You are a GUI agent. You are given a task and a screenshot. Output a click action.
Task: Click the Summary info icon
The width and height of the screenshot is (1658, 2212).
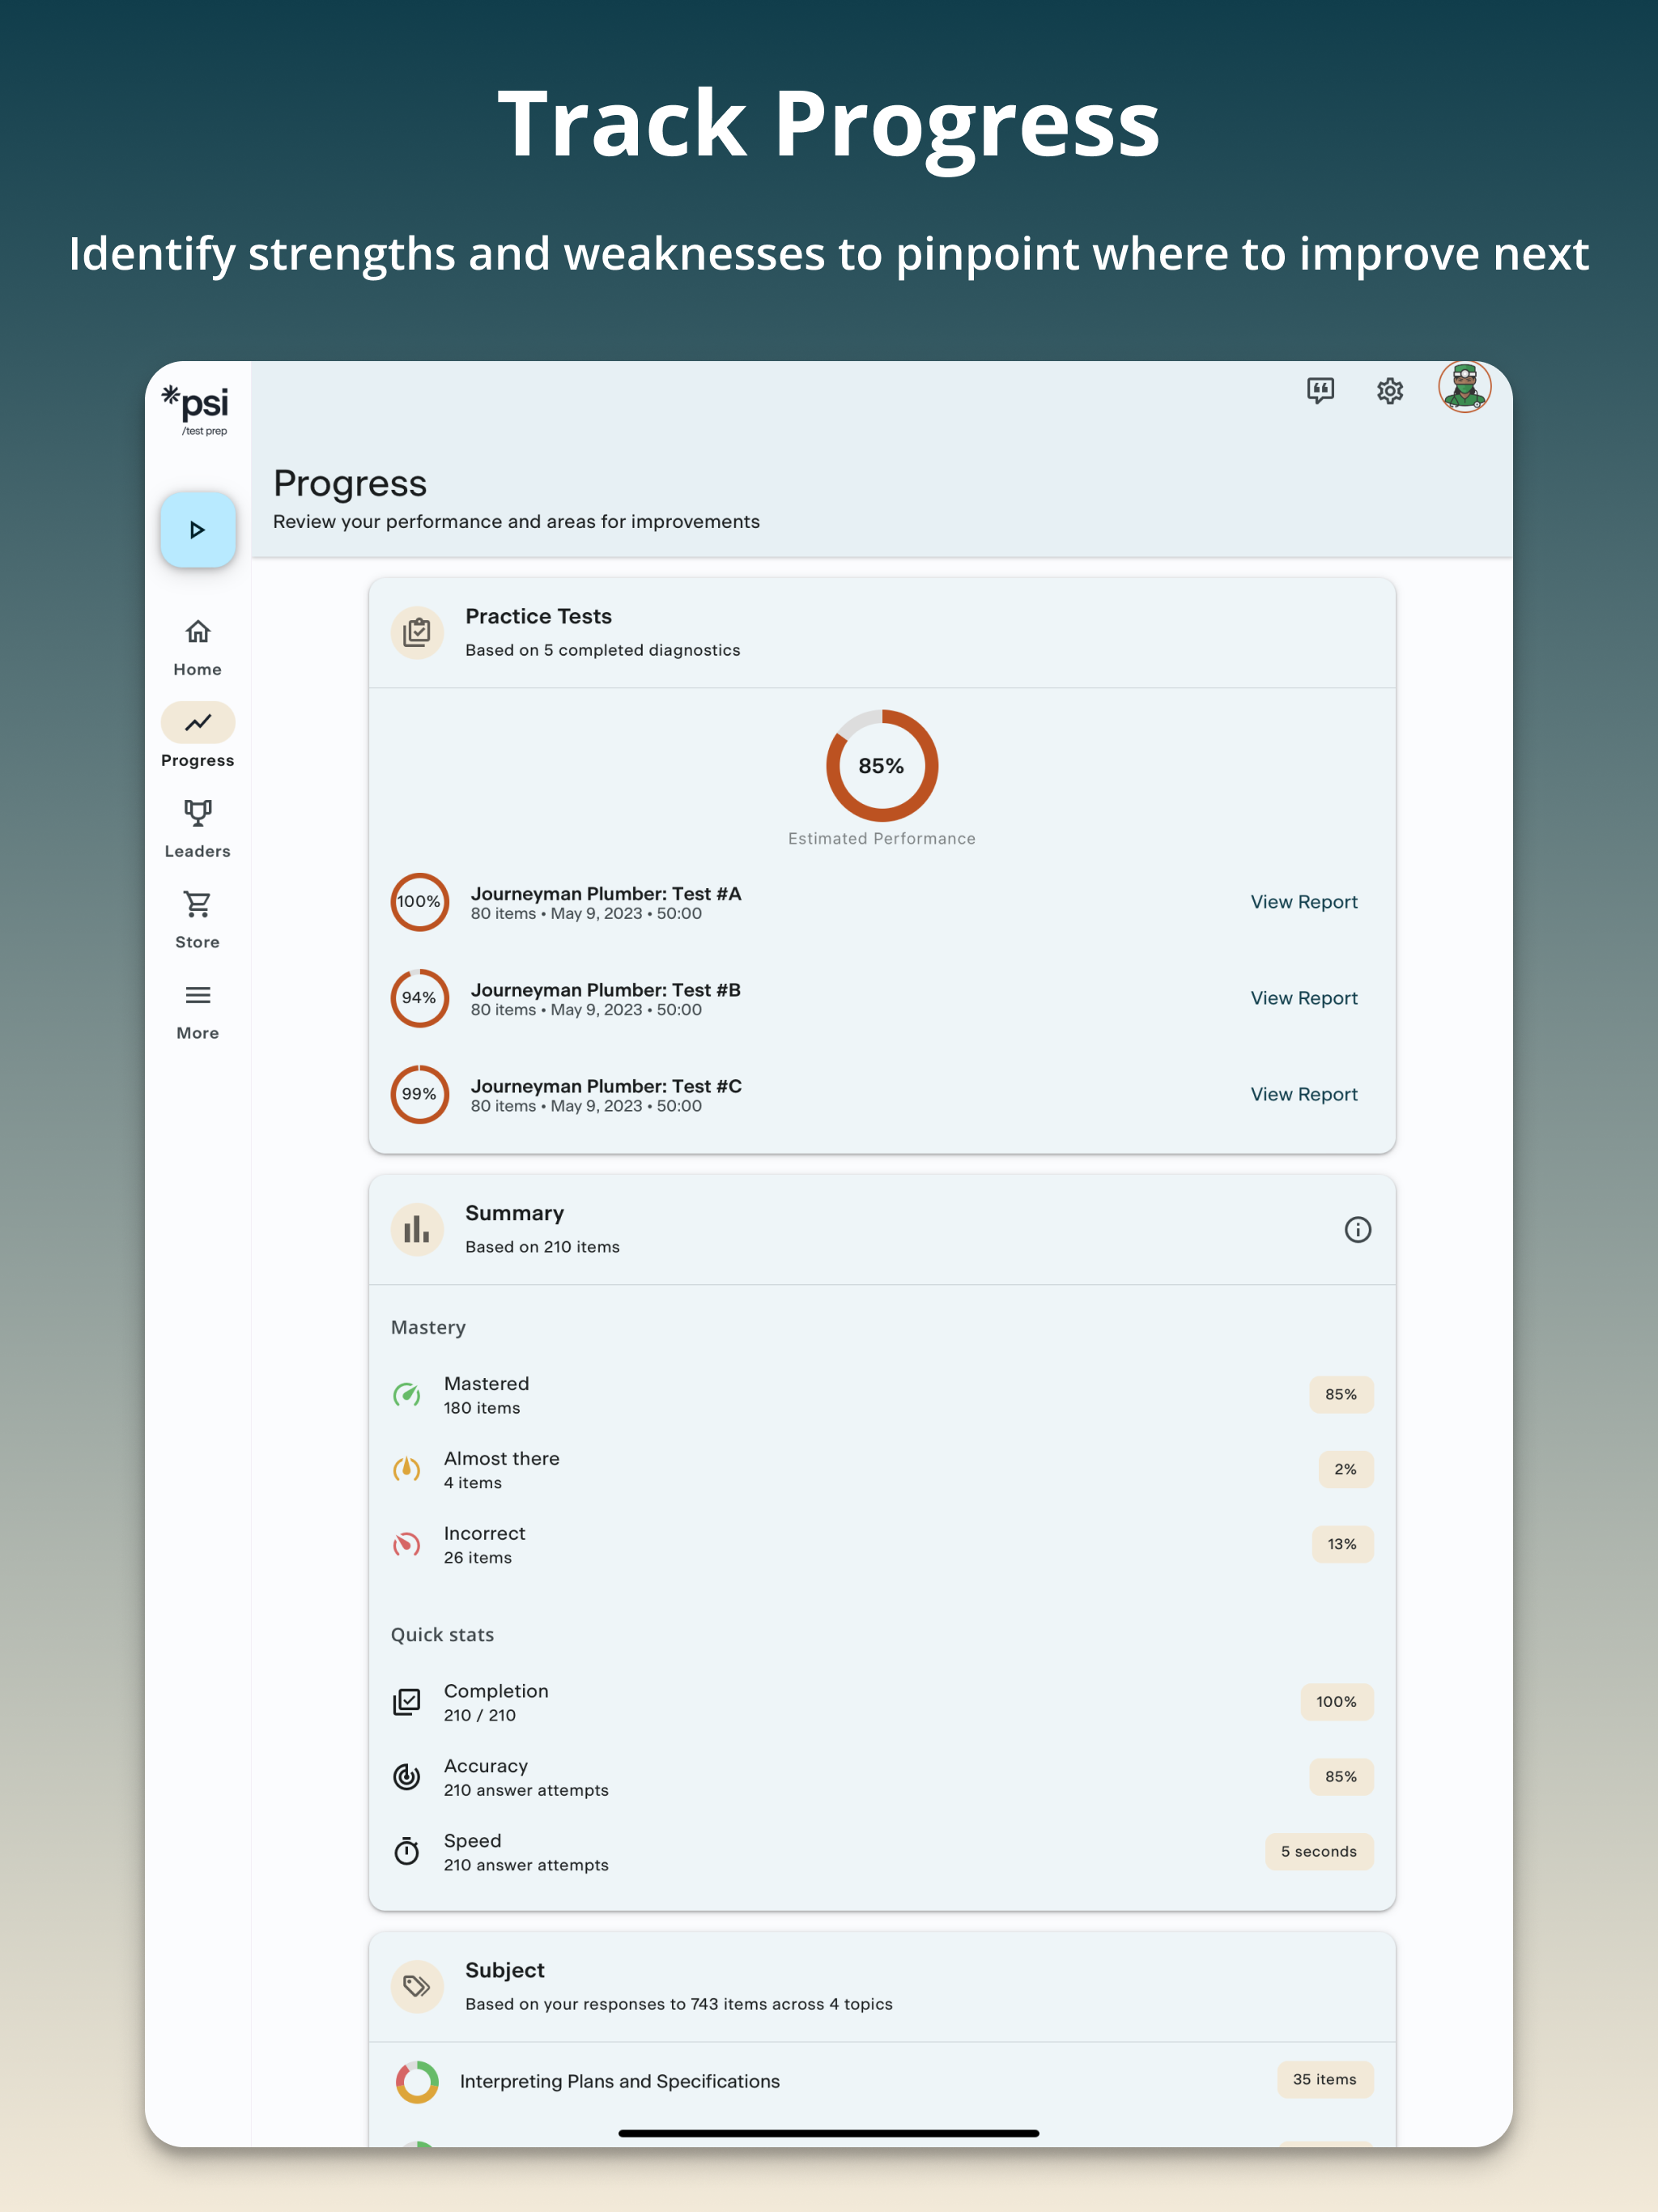1357,1229
